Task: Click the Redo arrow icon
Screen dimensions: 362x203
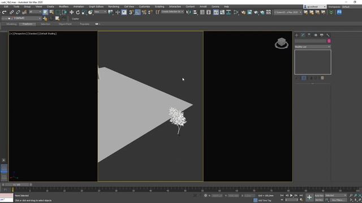Action: tap(4, 12)
